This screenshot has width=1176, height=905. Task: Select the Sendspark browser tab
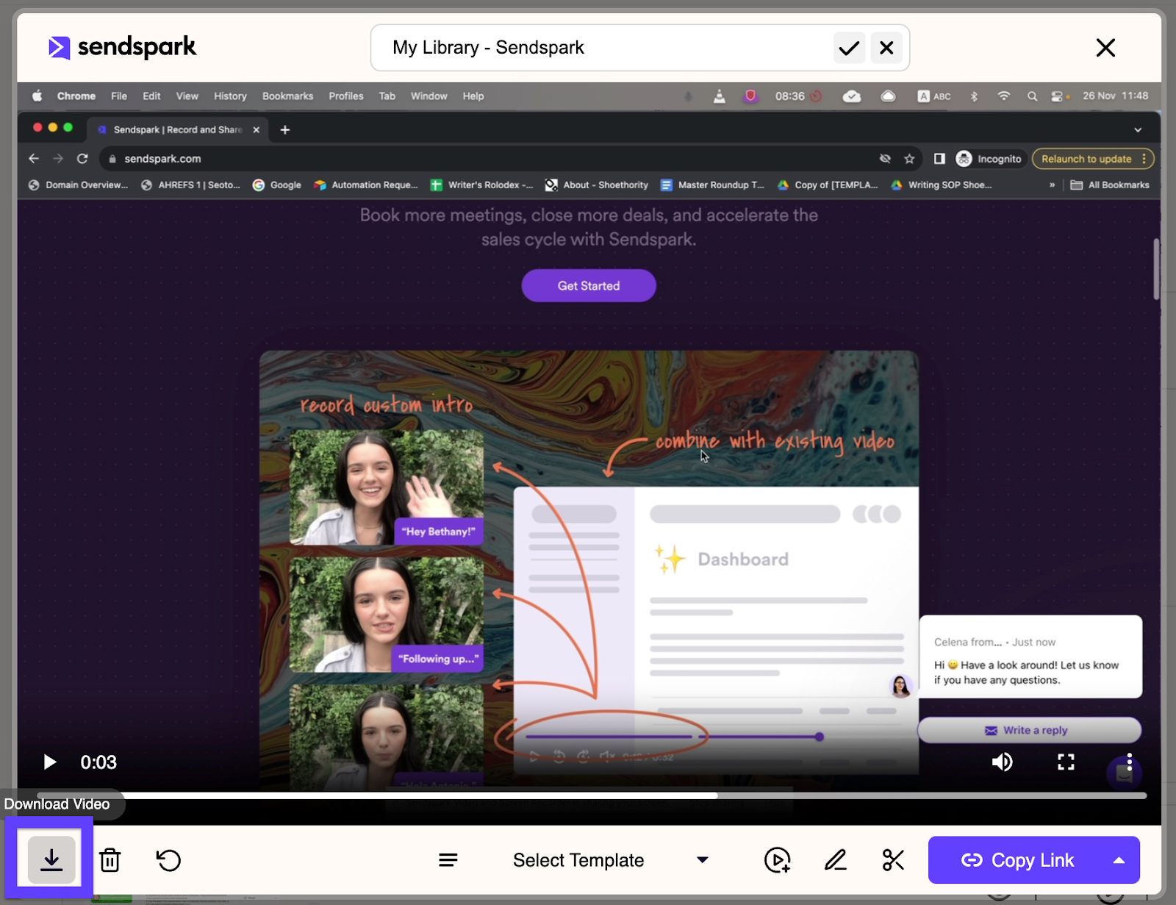click(176, 129)
